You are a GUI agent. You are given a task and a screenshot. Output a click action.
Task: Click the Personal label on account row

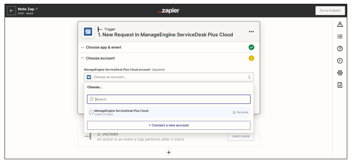point(240,112)
